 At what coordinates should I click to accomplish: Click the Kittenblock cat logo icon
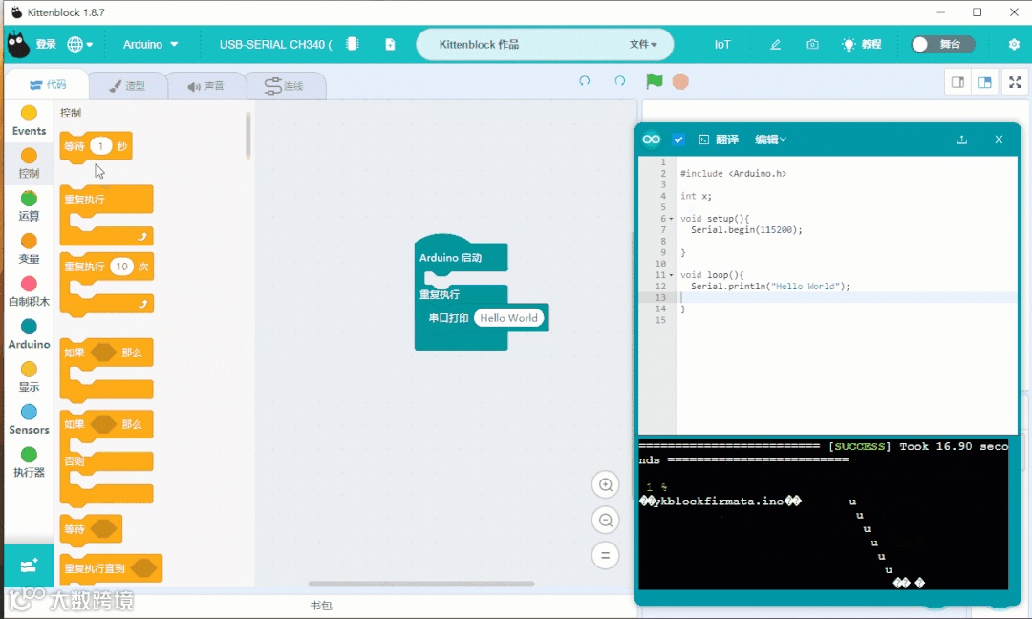pos(18,45)
